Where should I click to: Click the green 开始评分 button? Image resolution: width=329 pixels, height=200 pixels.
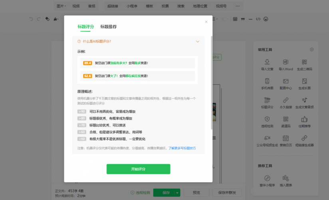[138, 169]
